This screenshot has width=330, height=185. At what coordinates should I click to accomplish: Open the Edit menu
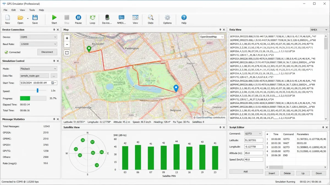point(13,10)
